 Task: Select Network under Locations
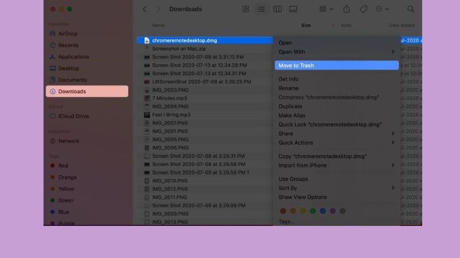pyautogui.click(x=68, y=141)
